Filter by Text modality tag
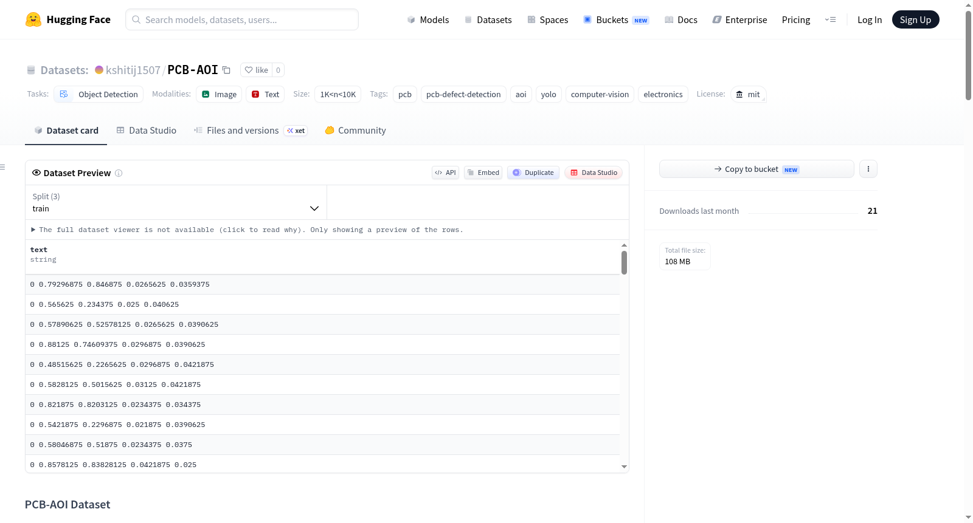The height and width of the screenshot is (523, 973). pyautogui.click(x=265, y=94)
